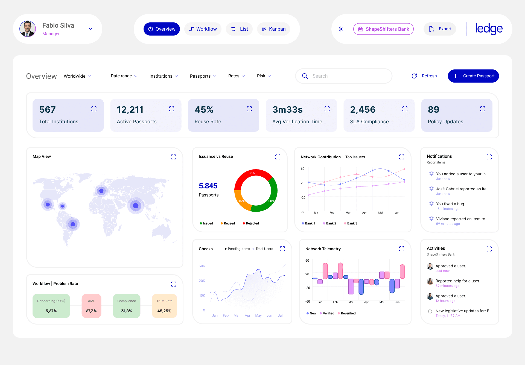Open the Institutions filter dropdown
Image resolution: width=525 pixels, height=365 pixels.
click(164, 76)
